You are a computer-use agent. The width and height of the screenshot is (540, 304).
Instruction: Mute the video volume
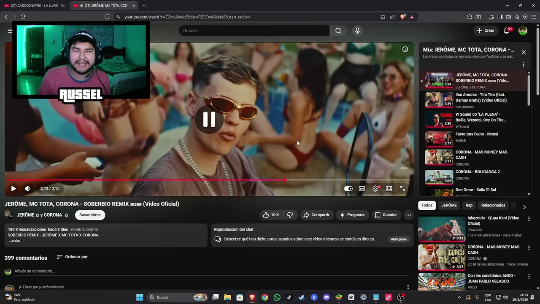[x=28, y=189]
